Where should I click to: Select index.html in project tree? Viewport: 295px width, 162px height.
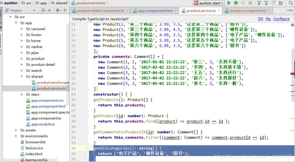pyautogui.click(x=34, y=154)
